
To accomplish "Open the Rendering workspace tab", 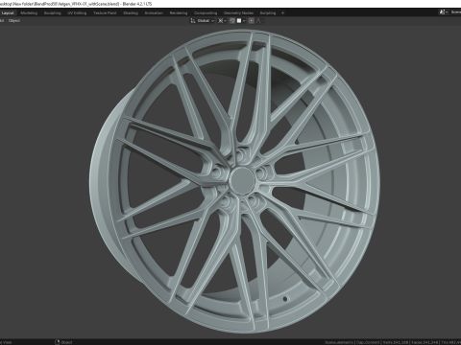I will pos(179,13).
